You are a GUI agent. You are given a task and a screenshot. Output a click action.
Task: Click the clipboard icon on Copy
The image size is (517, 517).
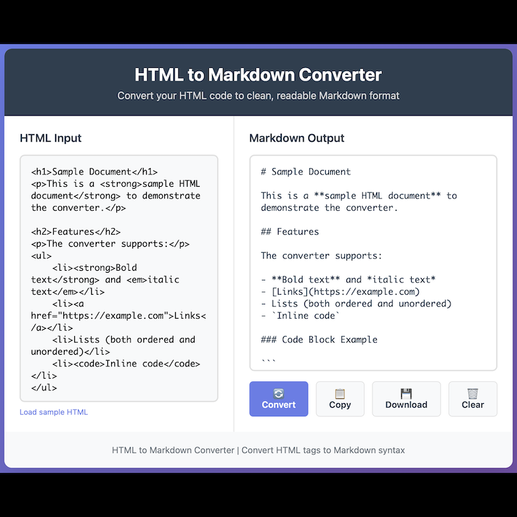(x=340, y=393)
